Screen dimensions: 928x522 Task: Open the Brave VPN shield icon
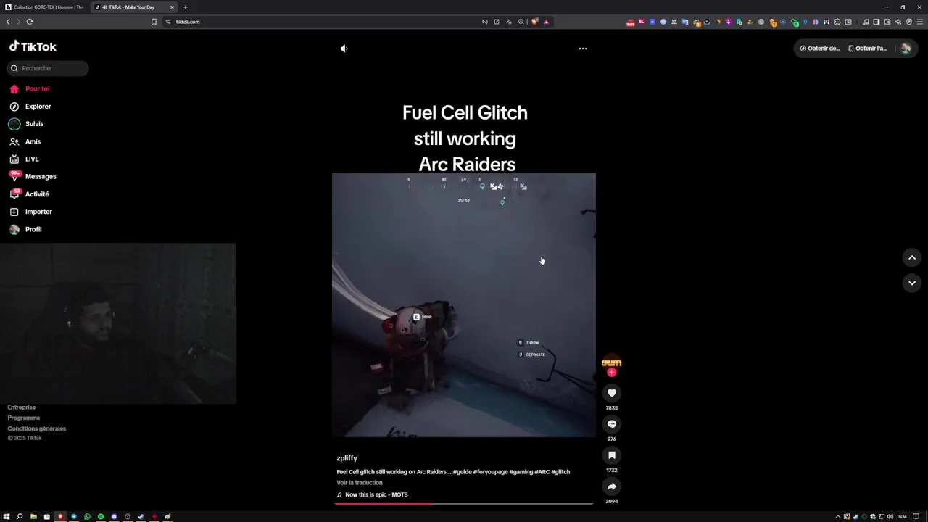909,22
